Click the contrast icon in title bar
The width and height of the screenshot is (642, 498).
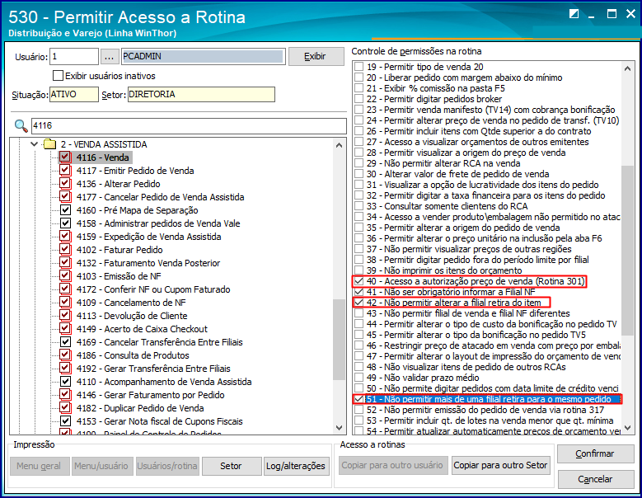pos(574,14)
